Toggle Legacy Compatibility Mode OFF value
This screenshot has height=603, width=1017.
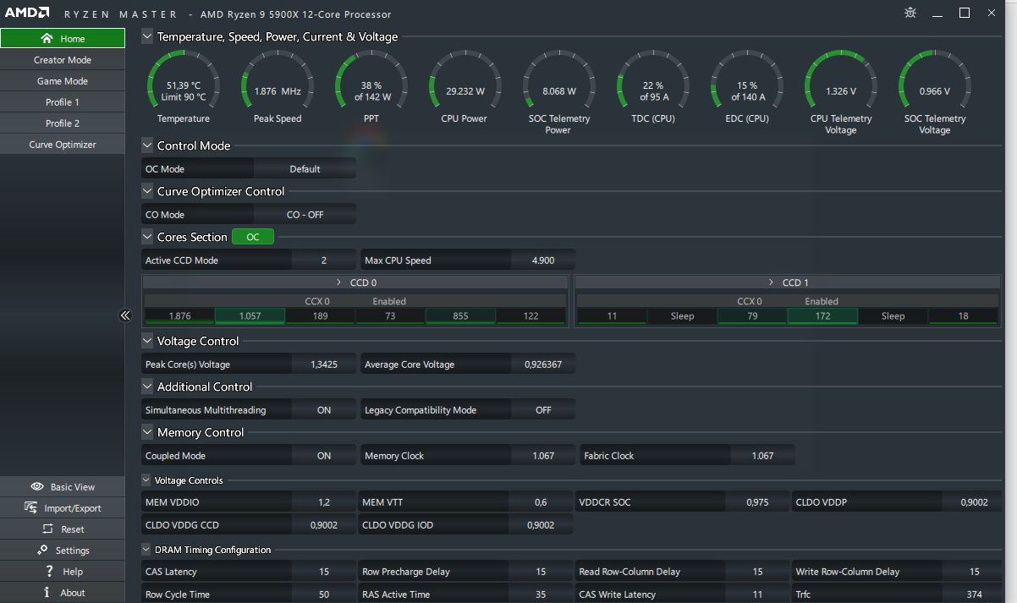(543, 410)
